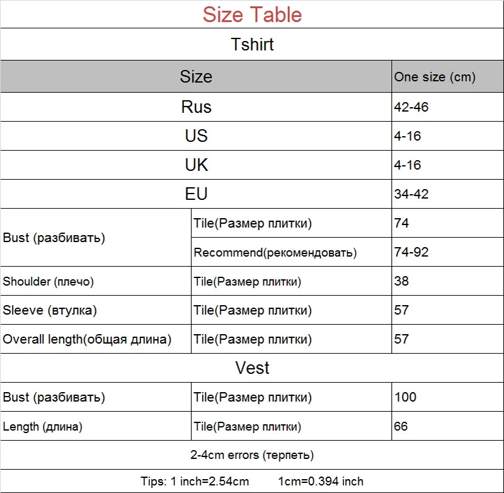The width and height of the screenshot is (504, 493).
Task: Select the "Recommend(рекомендовать)" cell
Action: tap(275, 253)
